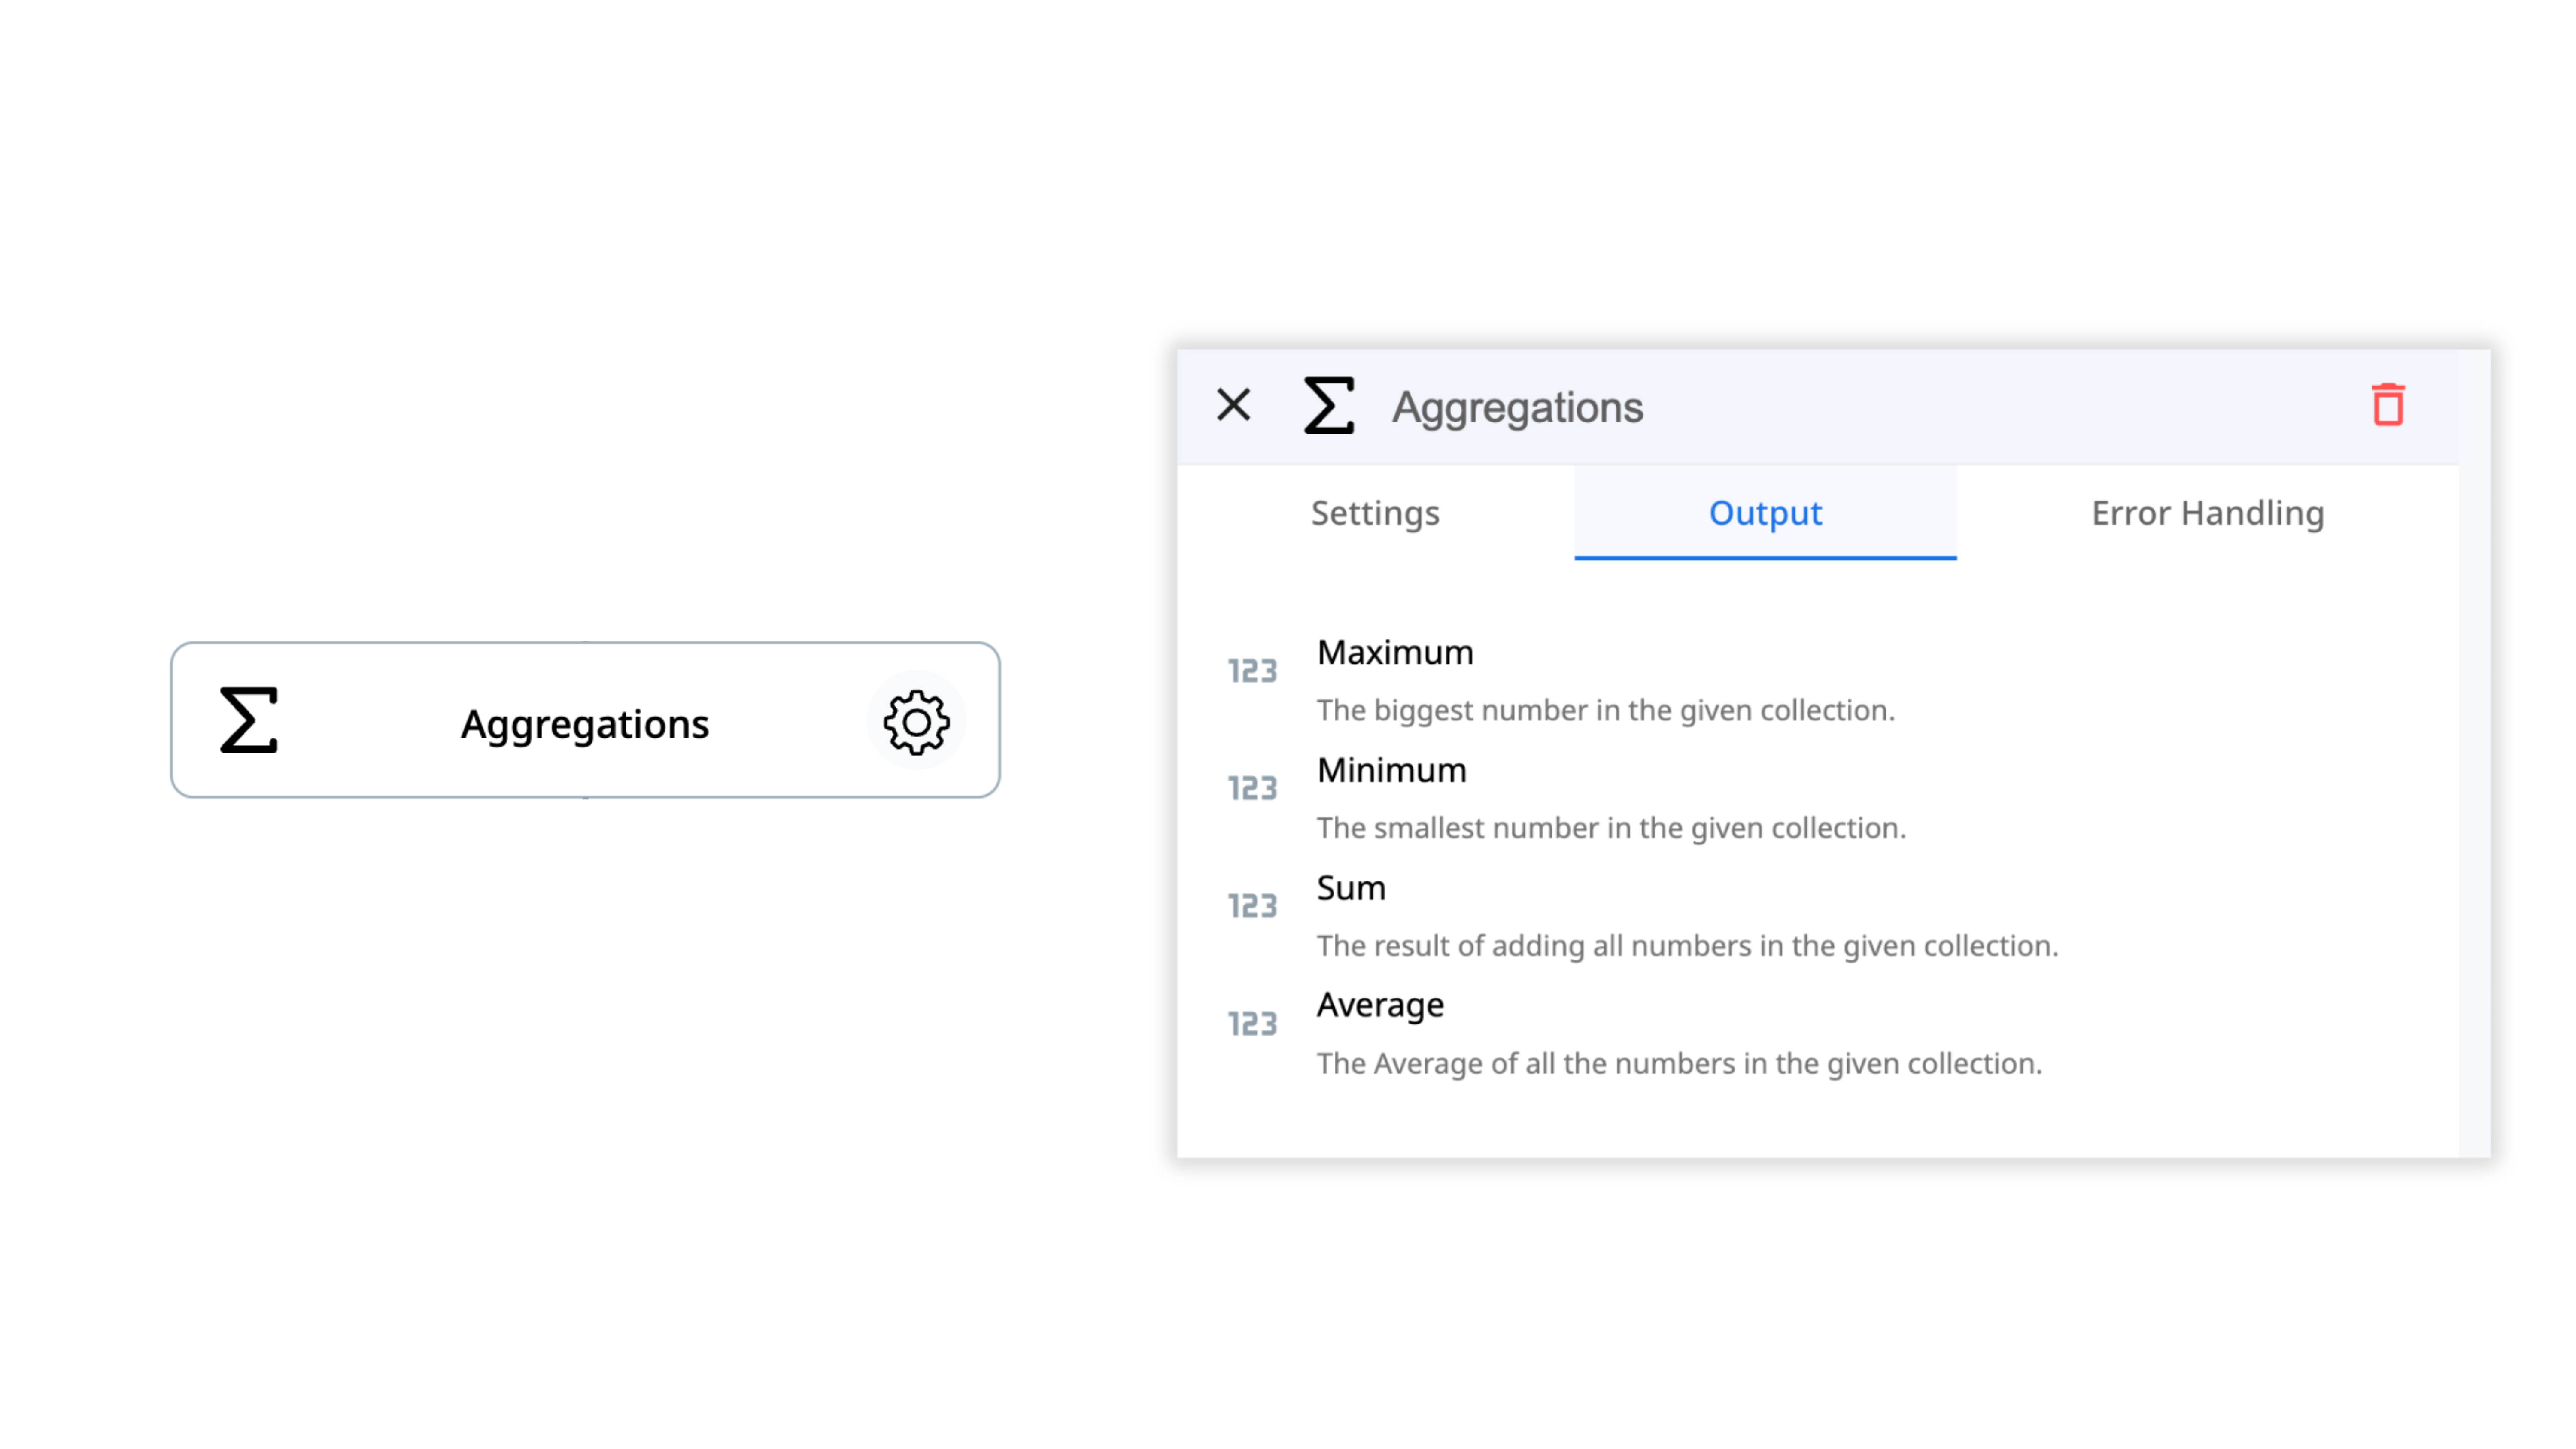Choose the Sum output item

tap(1351, 888)
